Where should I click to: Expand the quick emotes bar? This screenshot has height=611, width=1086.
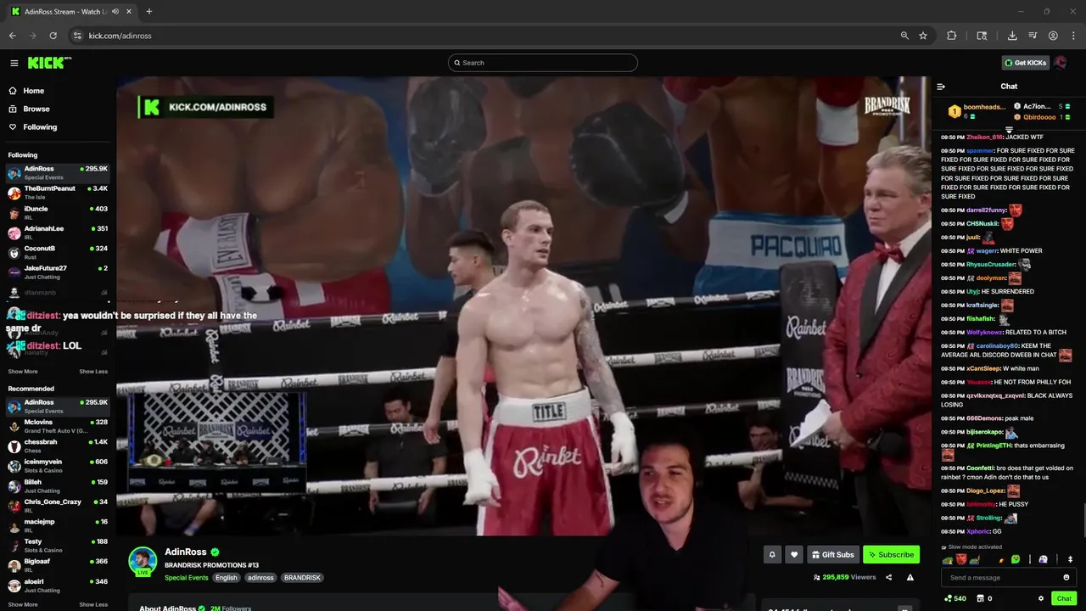[1070, 559]
